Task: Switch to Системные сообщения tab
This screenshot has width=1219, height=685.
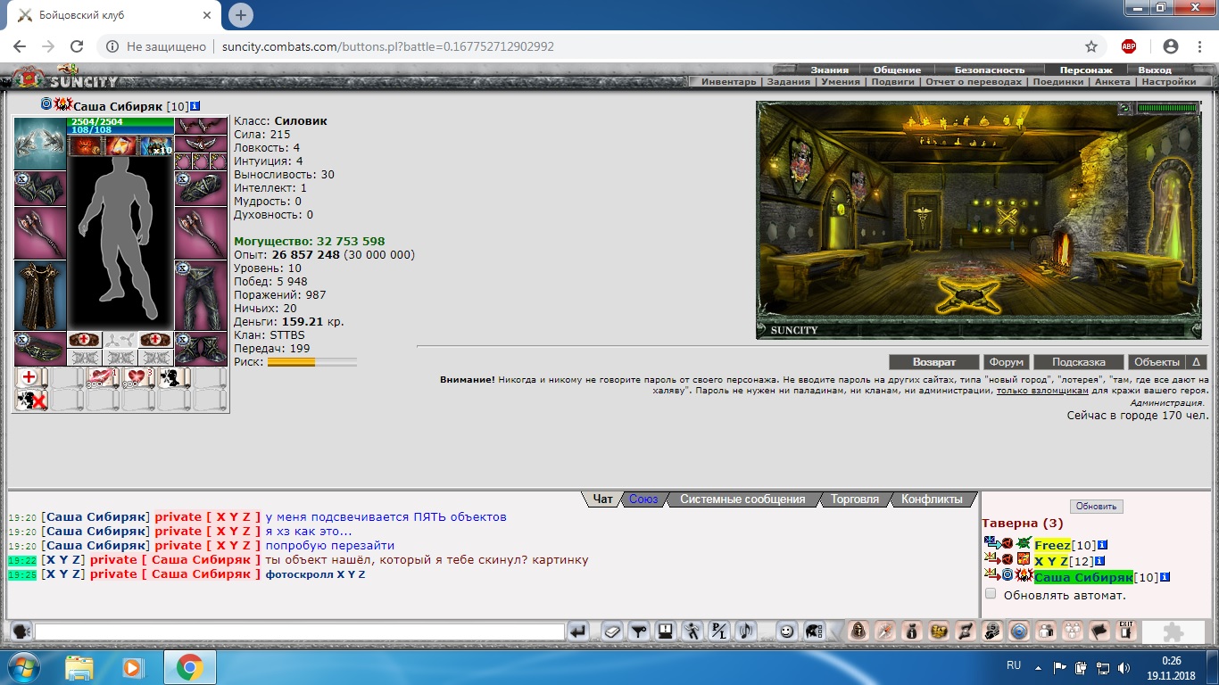Action: pos(742,499)
